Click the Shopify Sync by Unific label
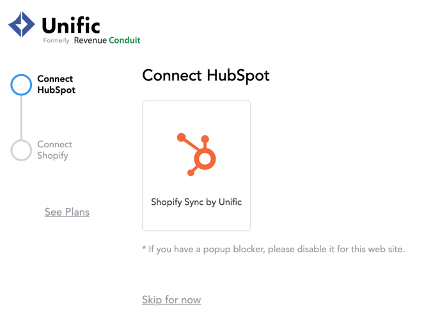 [196, 202]
